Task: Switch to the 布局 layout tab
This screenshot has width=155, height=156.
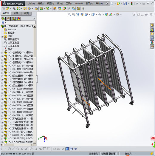Action: pos(16,13)
